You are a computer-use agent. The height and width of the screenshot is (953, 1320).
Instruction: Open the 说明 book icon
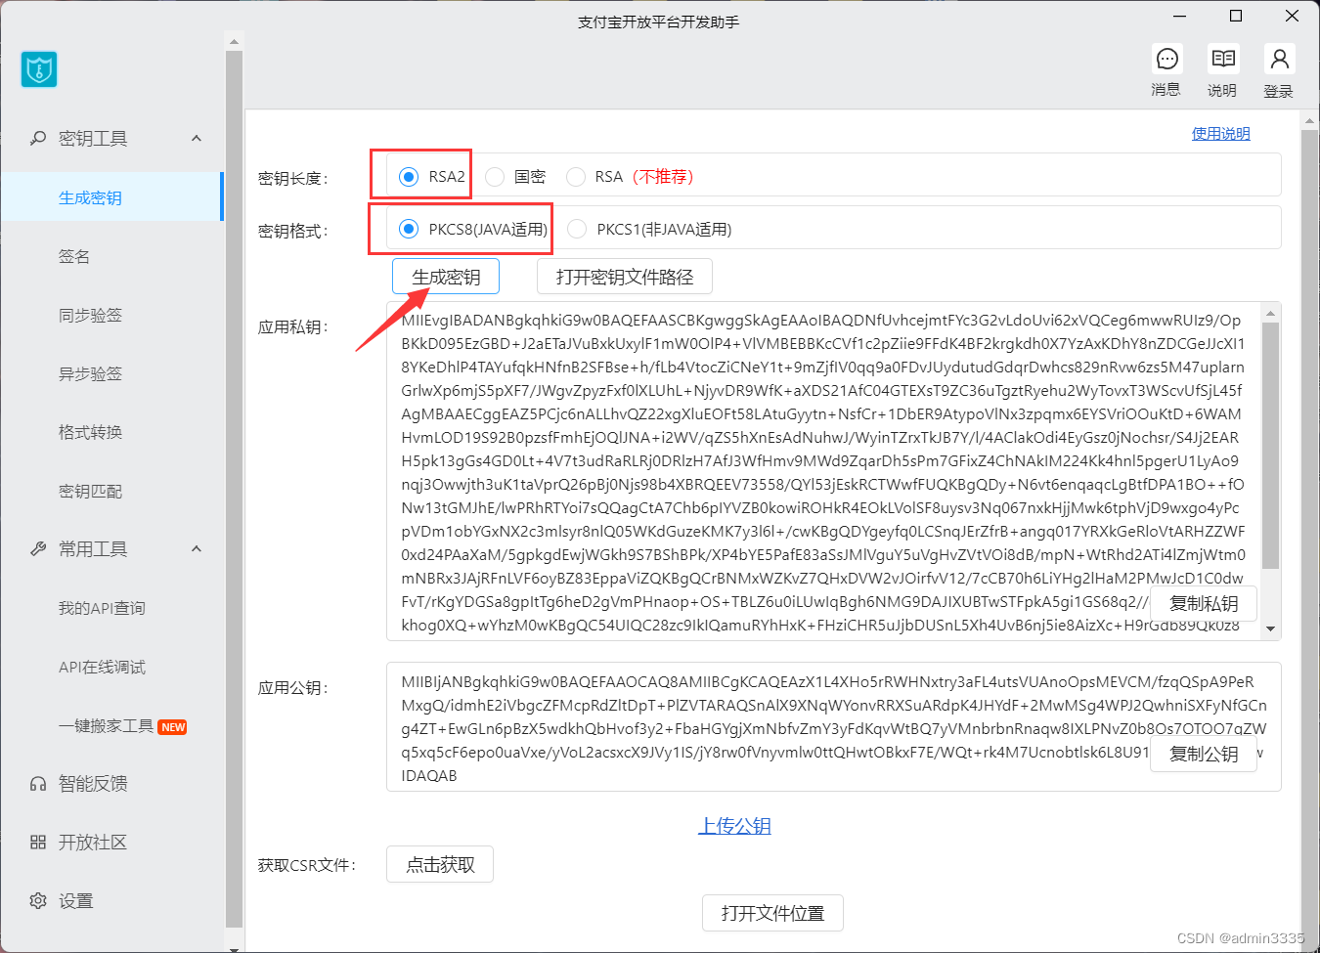coord(1222,60)
